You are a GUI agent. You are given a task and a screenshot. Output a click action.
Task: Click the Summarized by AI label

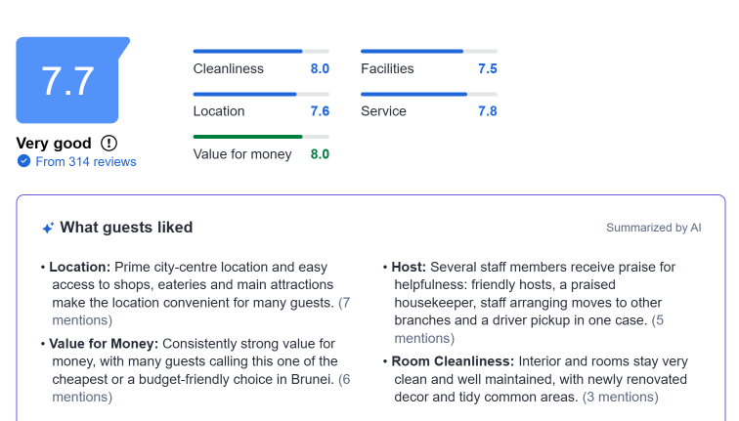[x=654, y=228]
